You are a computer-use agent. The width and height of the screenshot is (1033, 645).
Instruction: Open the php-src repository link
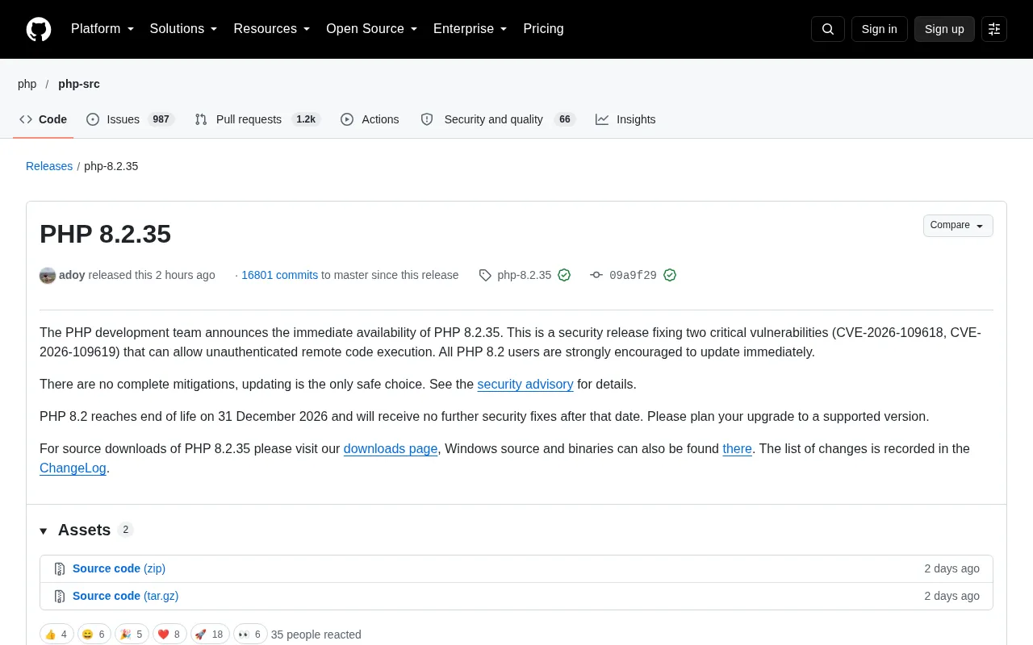[x=79, y=84]
